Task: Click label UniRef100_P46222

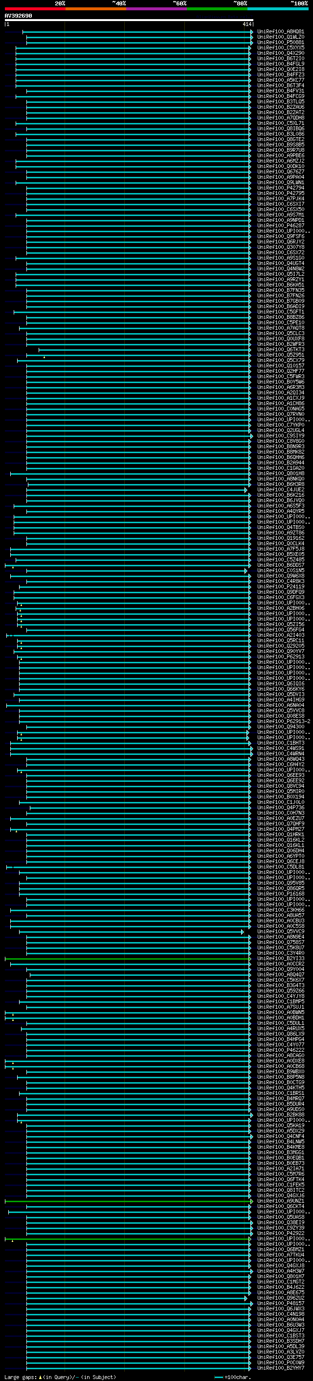Action: coord(280,1050)
